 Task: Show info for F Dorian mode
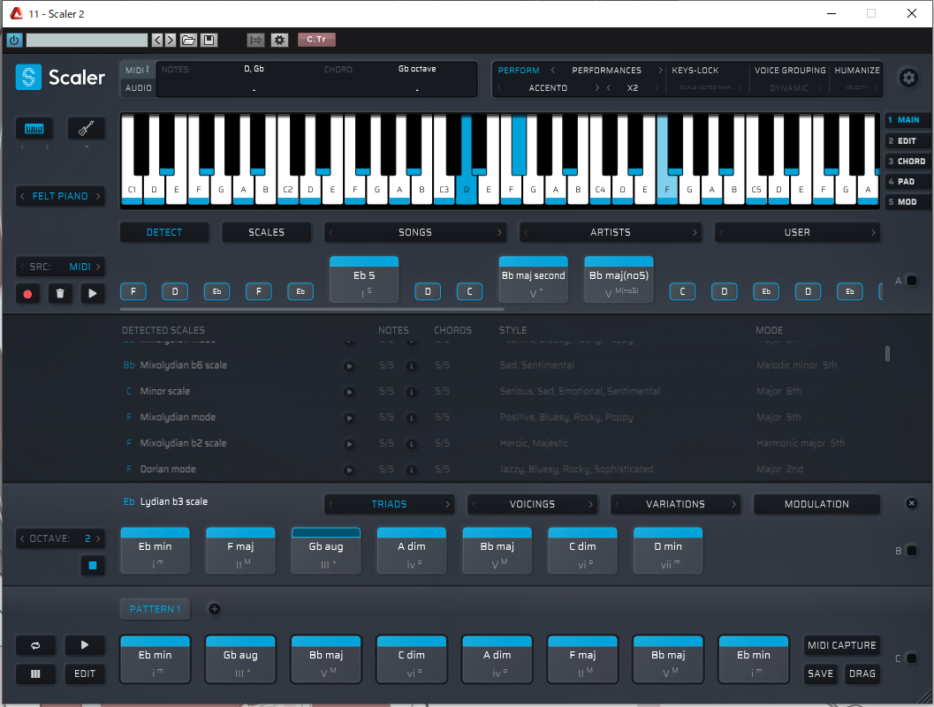411,470
